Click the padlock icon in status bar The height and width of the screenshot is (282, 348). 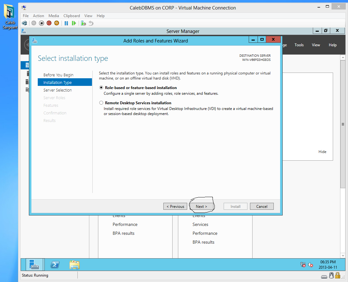point(338,276)
